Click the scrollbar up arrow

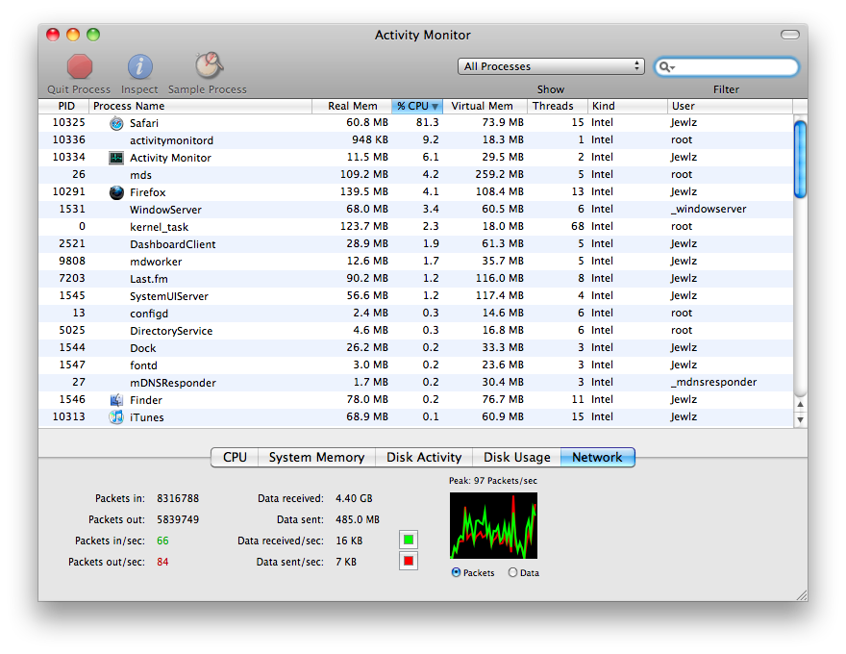tap(801, 404)
